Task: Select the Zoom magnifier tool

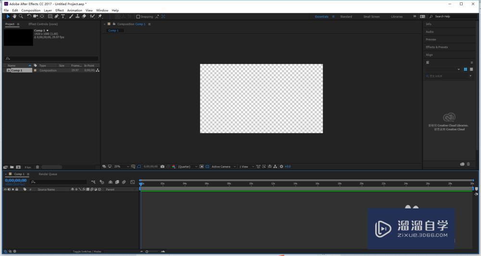Action: point(21,16)
